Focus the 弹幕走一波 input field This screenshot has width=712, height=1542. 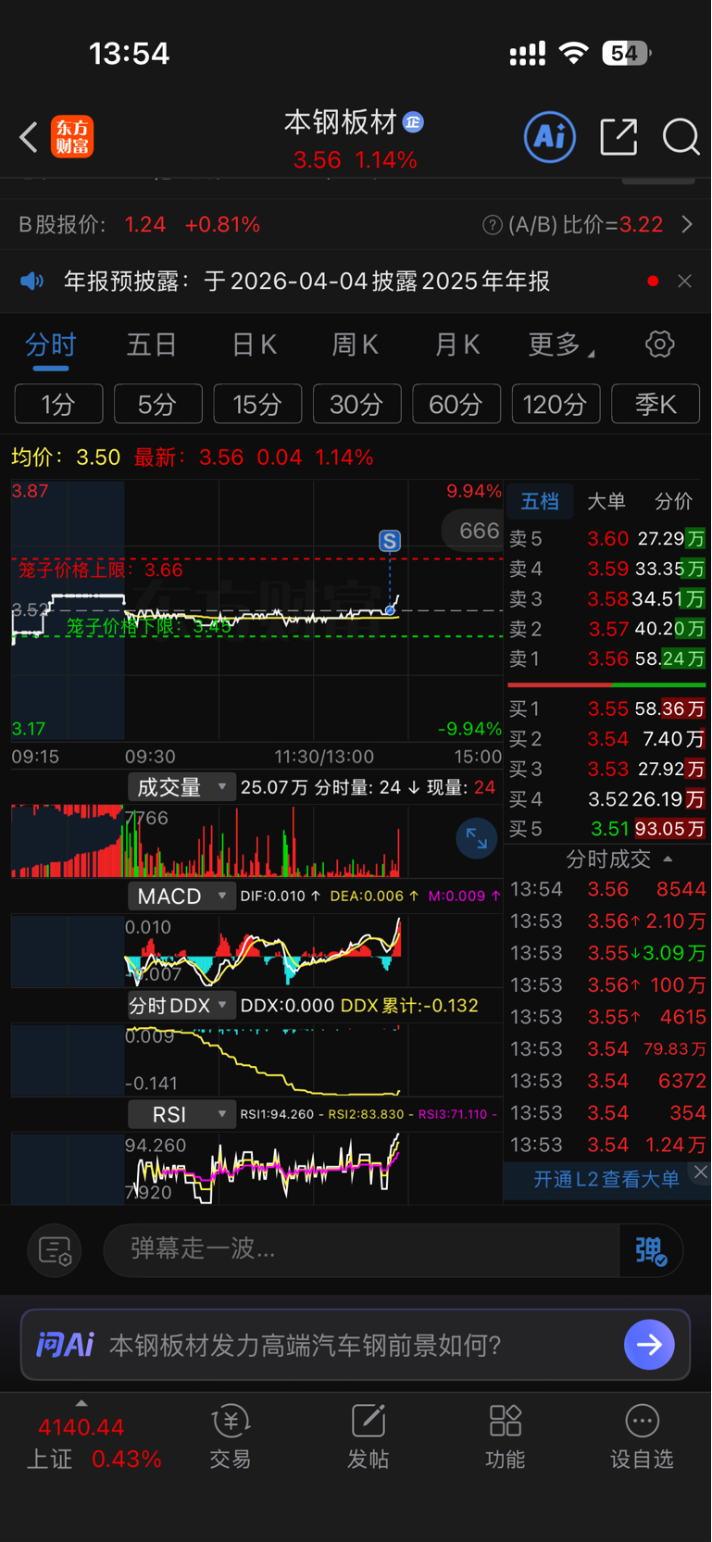[361, 1249]
